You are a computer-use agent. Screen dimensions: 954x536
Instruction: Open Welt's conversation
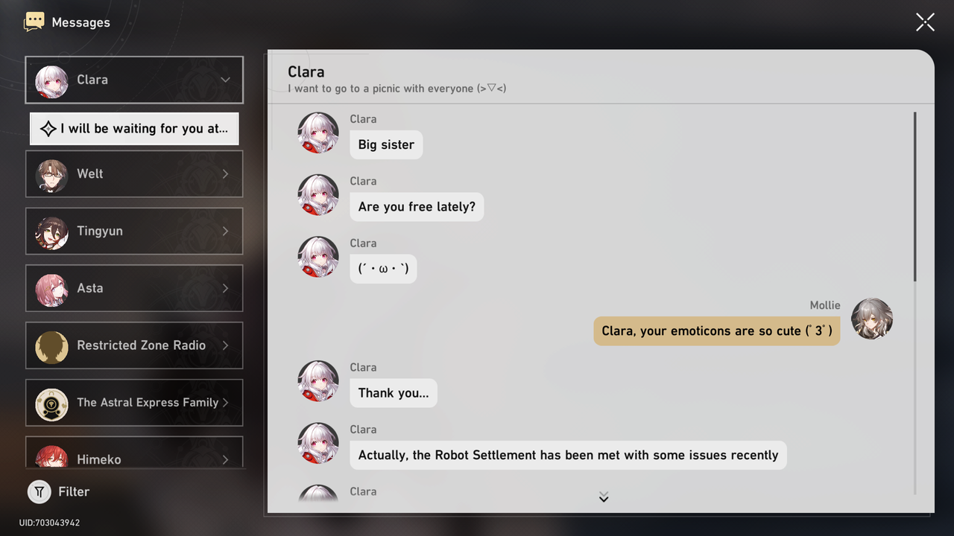(x=134, y=173)
